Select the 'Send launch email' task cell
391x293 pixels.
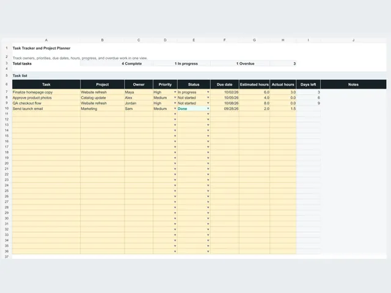click(x=46, y=109)
